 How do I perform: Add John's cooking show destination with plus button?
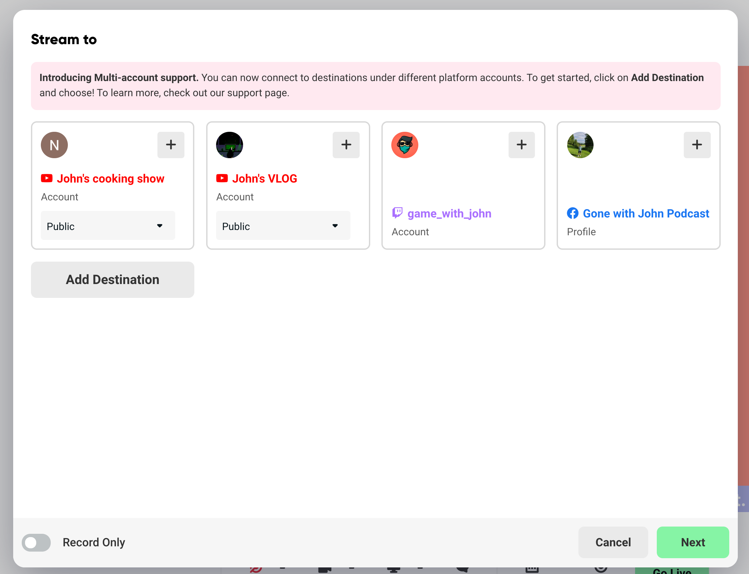coord(171,145)
